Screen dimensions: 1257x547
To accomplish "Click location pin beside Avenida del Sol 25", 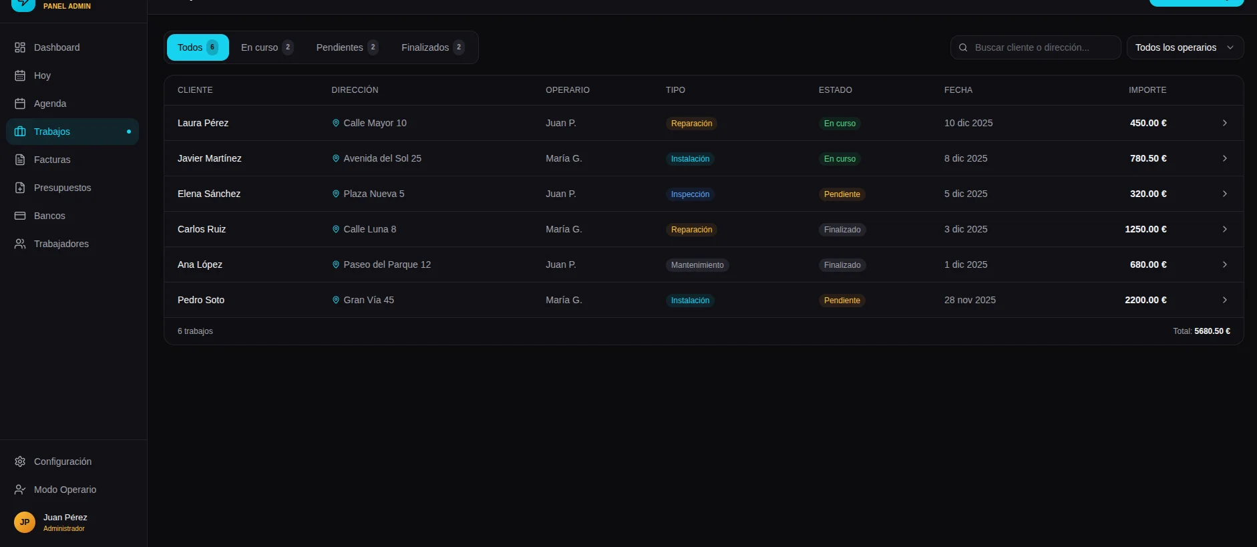I will pos(336,158).
